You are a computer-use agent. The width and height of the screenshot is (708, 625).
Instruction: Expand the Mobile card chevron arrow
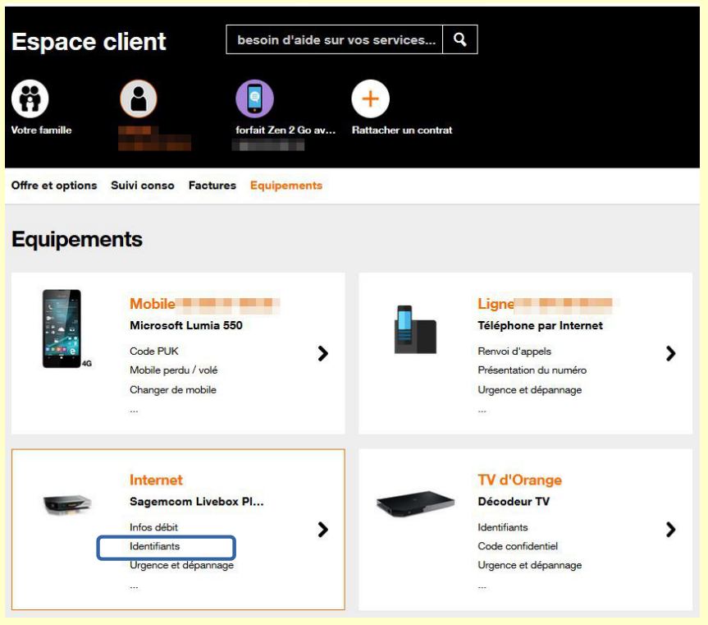(323, 353)
